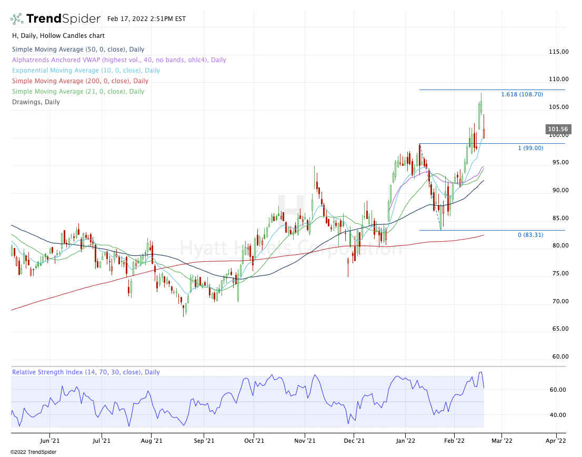
Task: Select the Alphatrends Anchored VWAP legend entry
Action: pyautogui.click(x=119, y=60)
